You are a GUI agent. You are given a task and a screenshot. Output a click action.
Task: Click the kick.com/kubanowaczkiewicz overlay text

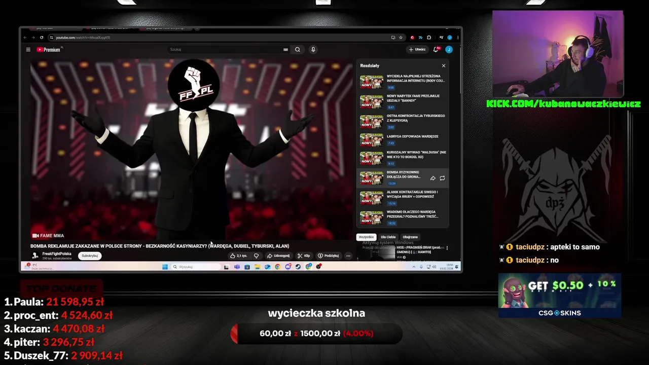click(x=563, y=104)
